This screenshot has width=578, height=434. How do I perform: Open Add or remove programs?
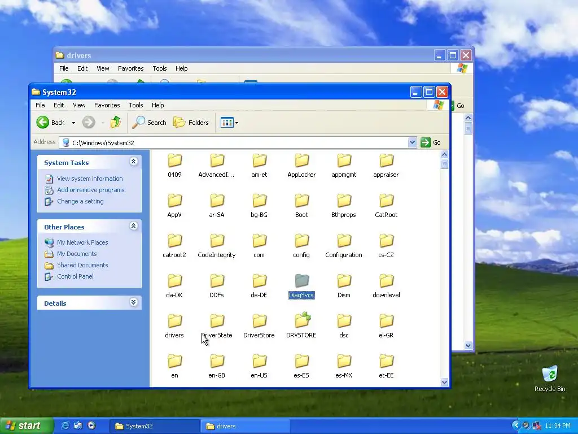[91, 190]
